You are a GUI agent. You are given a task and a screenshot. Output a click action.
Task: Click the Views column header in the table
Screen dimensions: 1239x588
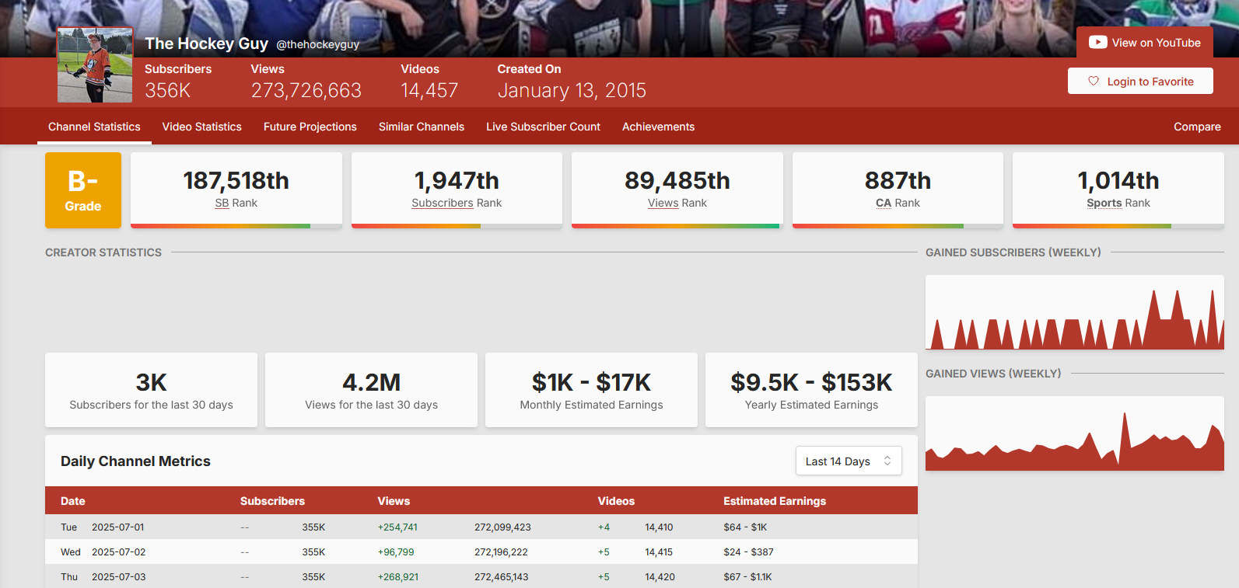tap(394, 501)
